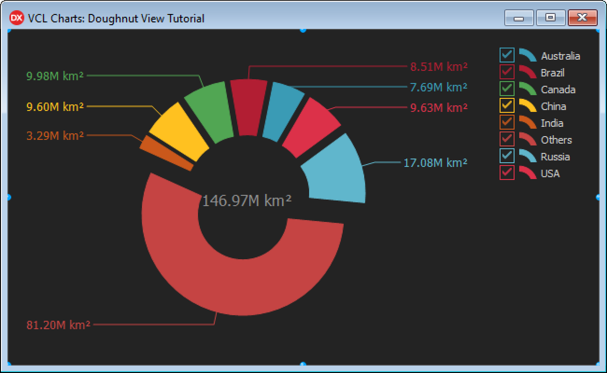Click the Canada legend arc icon
This screenshot has height=373, width=607.
[528, 89]
